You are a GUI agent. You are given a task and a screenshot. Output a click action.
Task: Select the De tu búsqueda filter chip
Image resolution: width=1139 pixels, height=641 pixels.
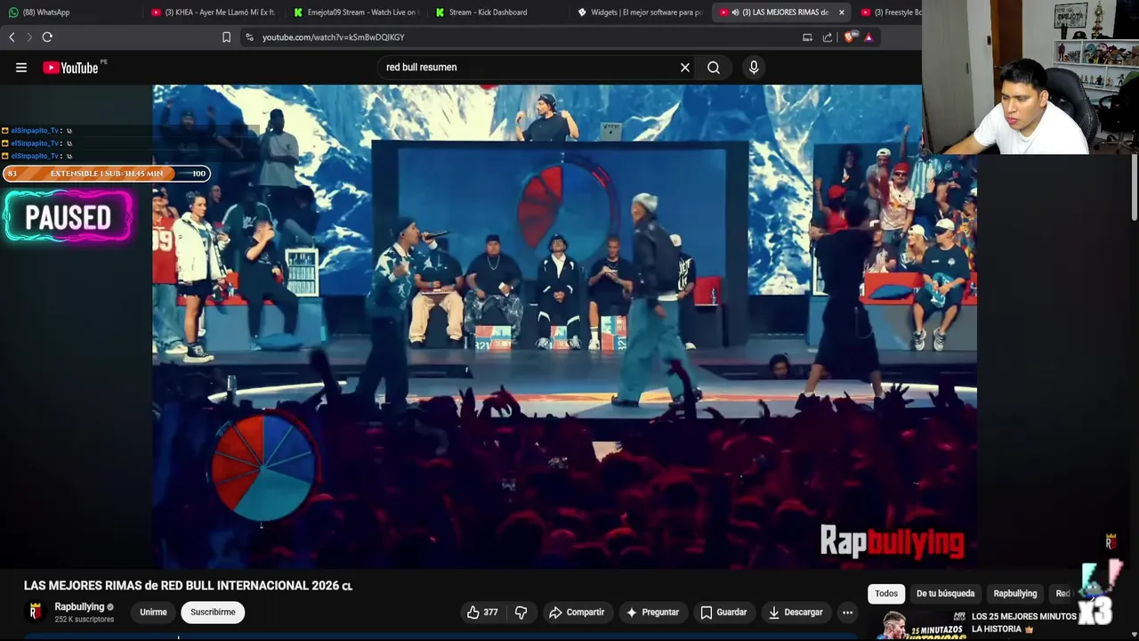click(x=945, y=594)
